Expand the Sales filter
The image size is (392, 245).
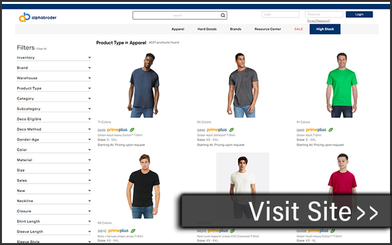54,181
